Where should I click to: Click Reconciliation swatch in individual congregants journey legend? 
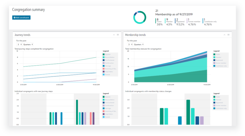pyautogui.click(x=104, y=100)
